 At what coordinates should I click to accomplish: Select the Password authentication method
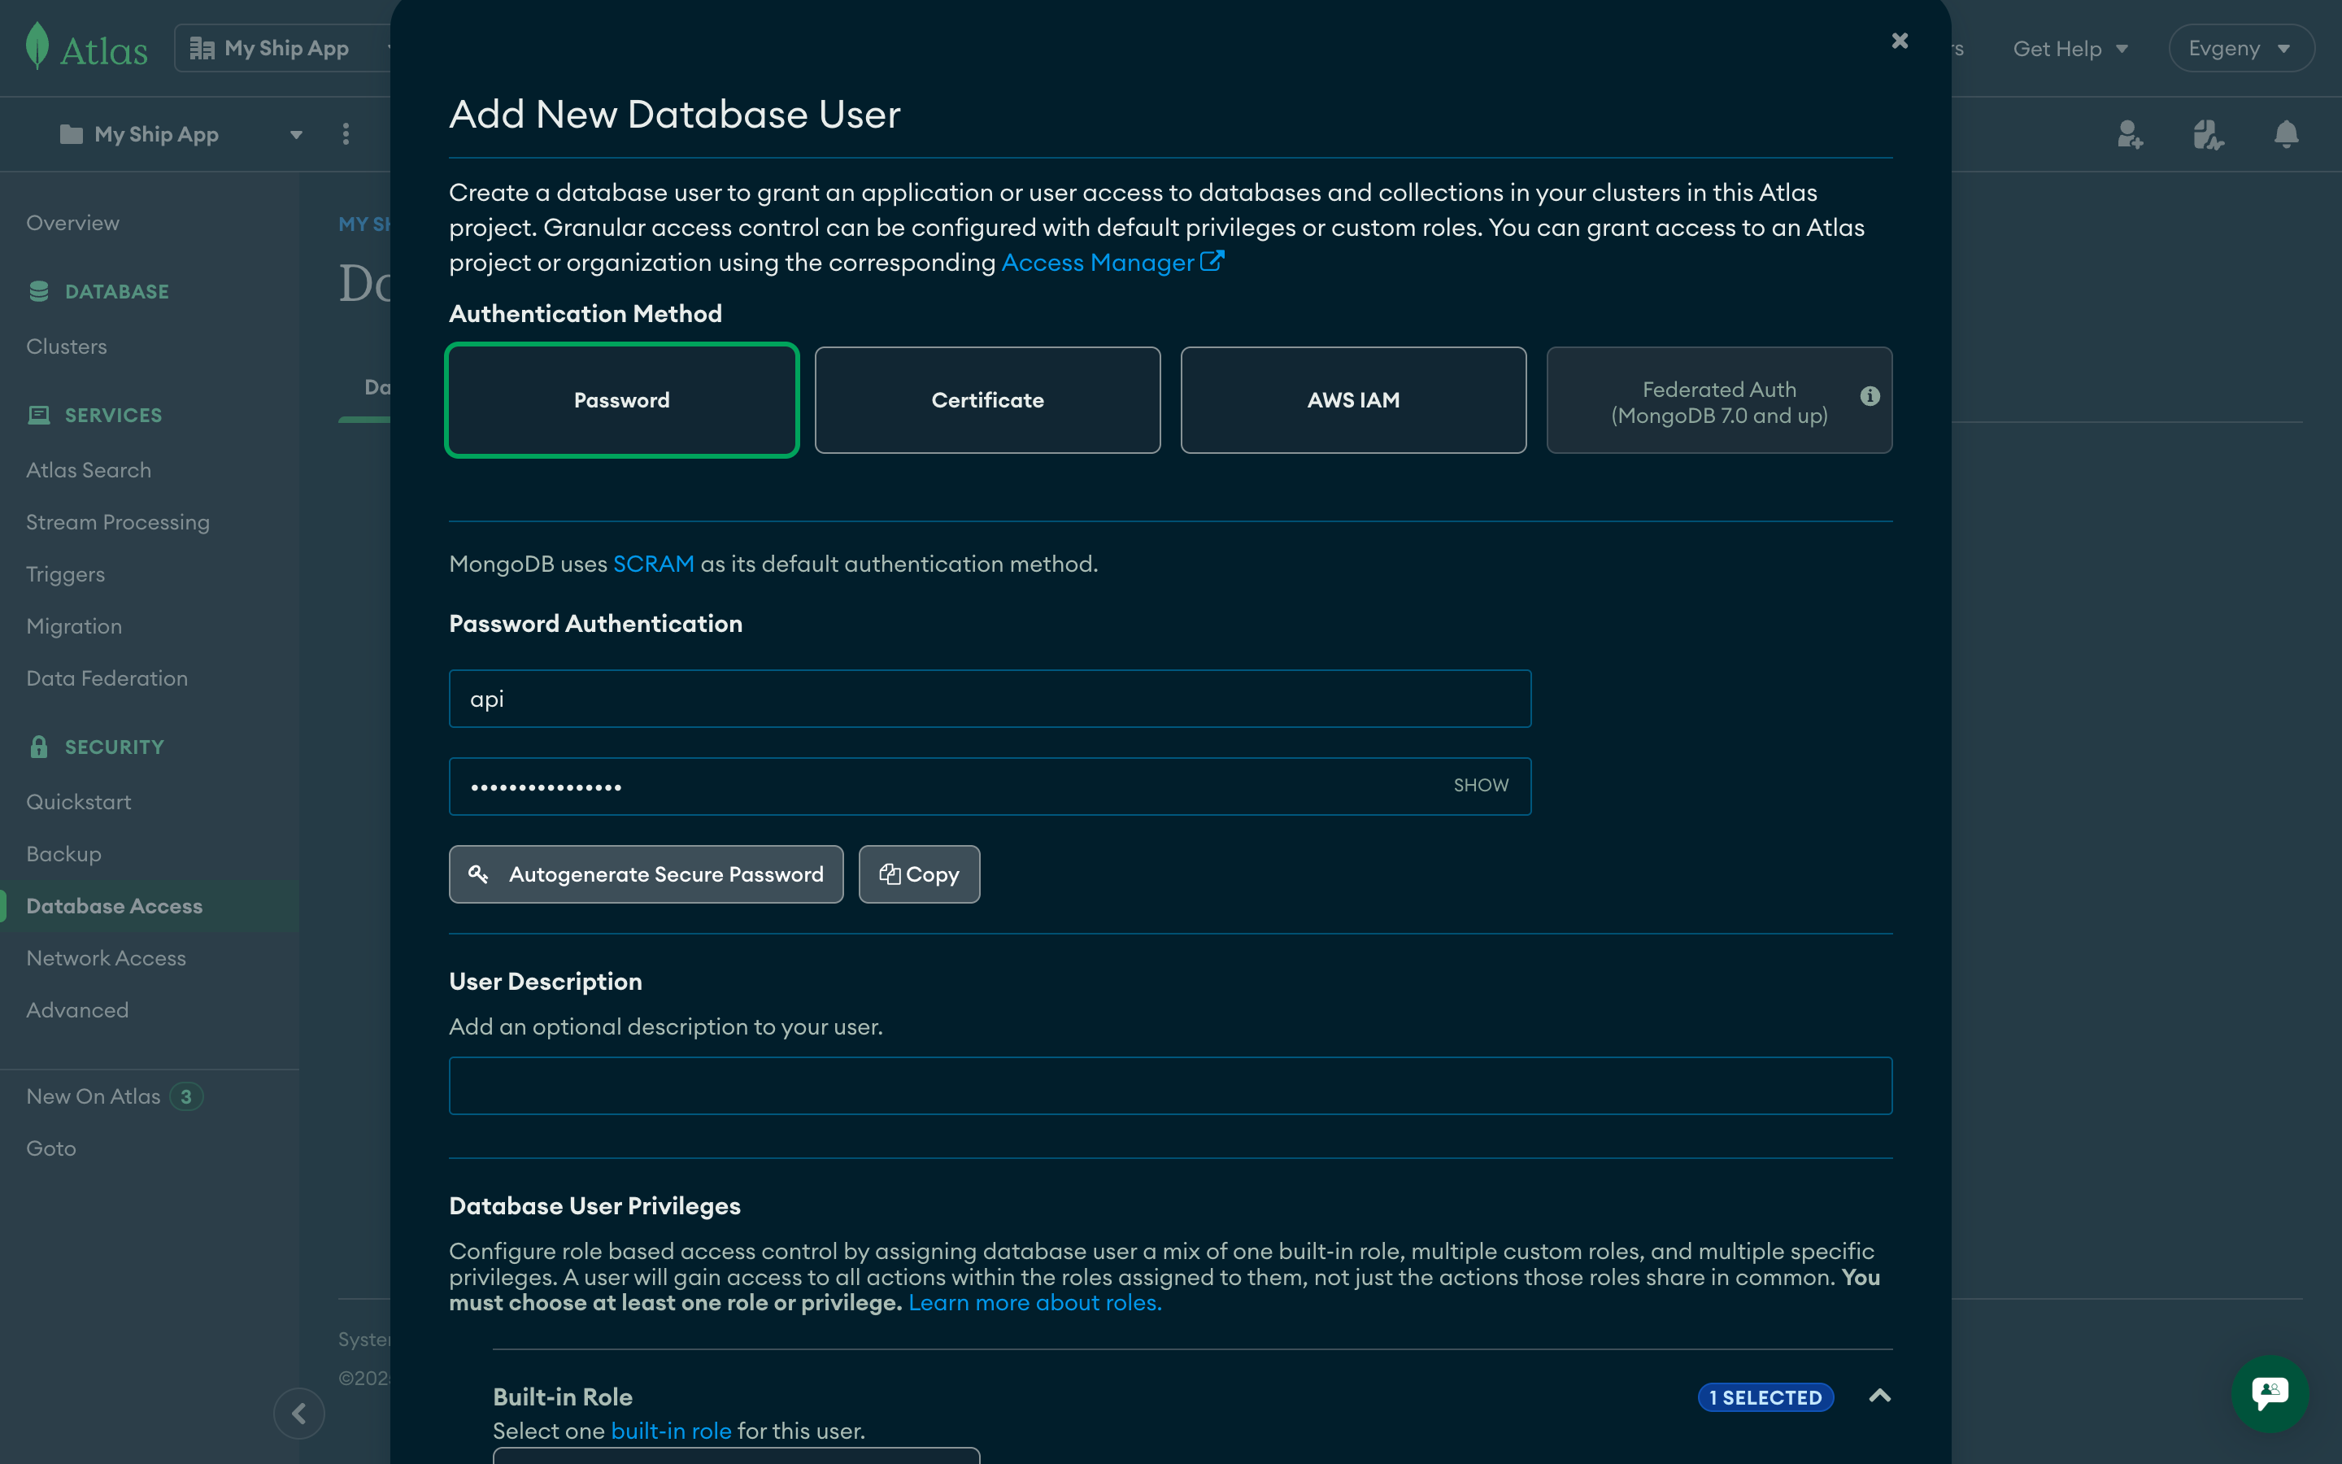[x=621, y=399]
